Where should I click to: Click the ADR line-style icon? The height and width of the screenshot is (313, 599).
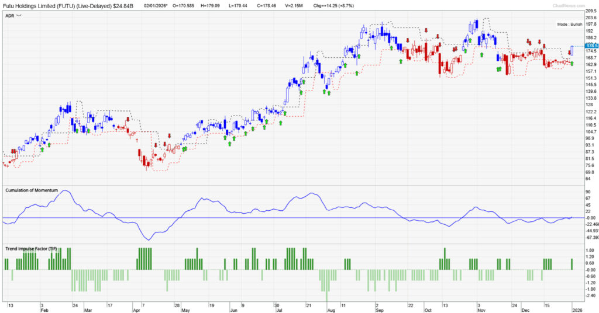(x=19, y=16)
